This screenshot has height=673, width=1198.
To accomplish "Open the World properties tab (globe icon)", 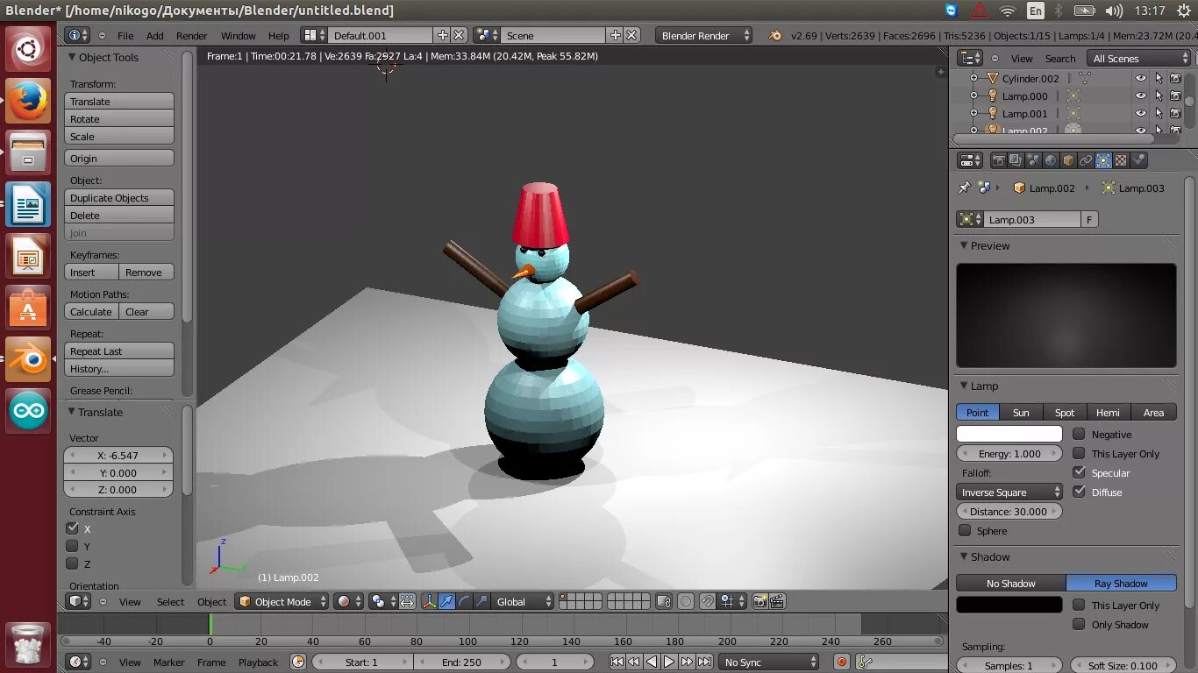I will (1051, 160).
